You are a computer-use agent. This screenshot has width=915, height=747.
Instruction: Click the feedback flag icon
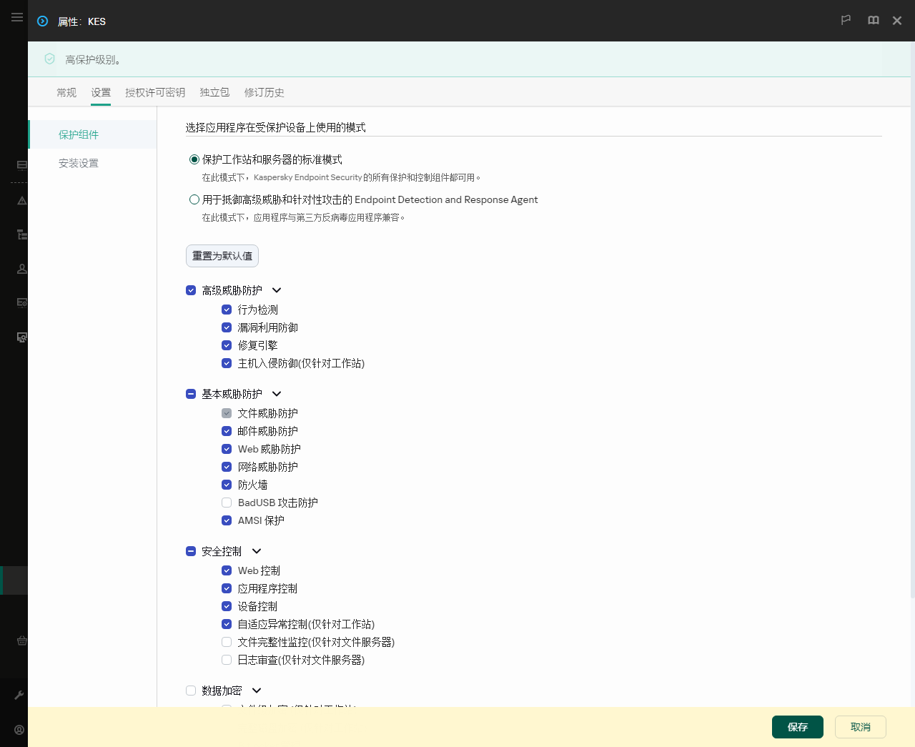coord(846,20)
